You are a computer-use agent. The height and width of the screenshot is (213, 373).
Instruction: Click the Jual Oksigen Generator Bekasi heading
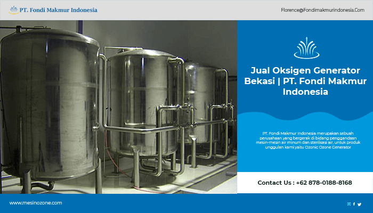pyautogui.click(x=305, y=81)
